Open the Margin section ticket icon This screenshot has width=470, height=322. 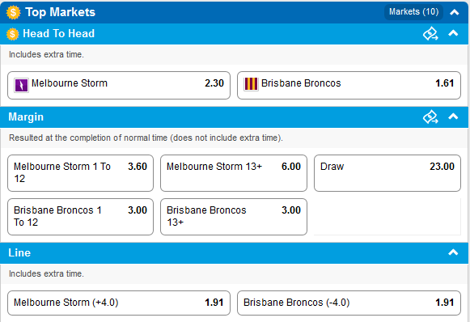[x=430, y=117]
